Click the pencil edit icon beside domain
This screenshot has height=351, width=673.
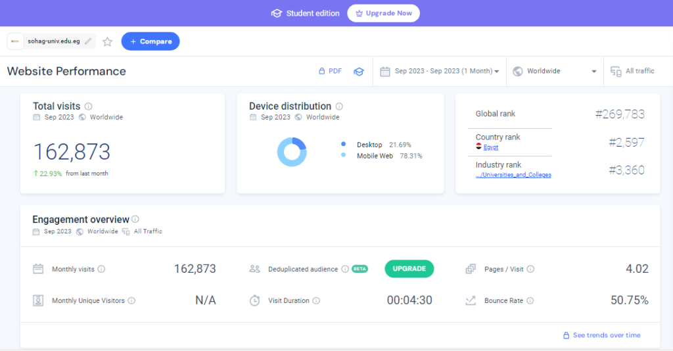point(88,41)
